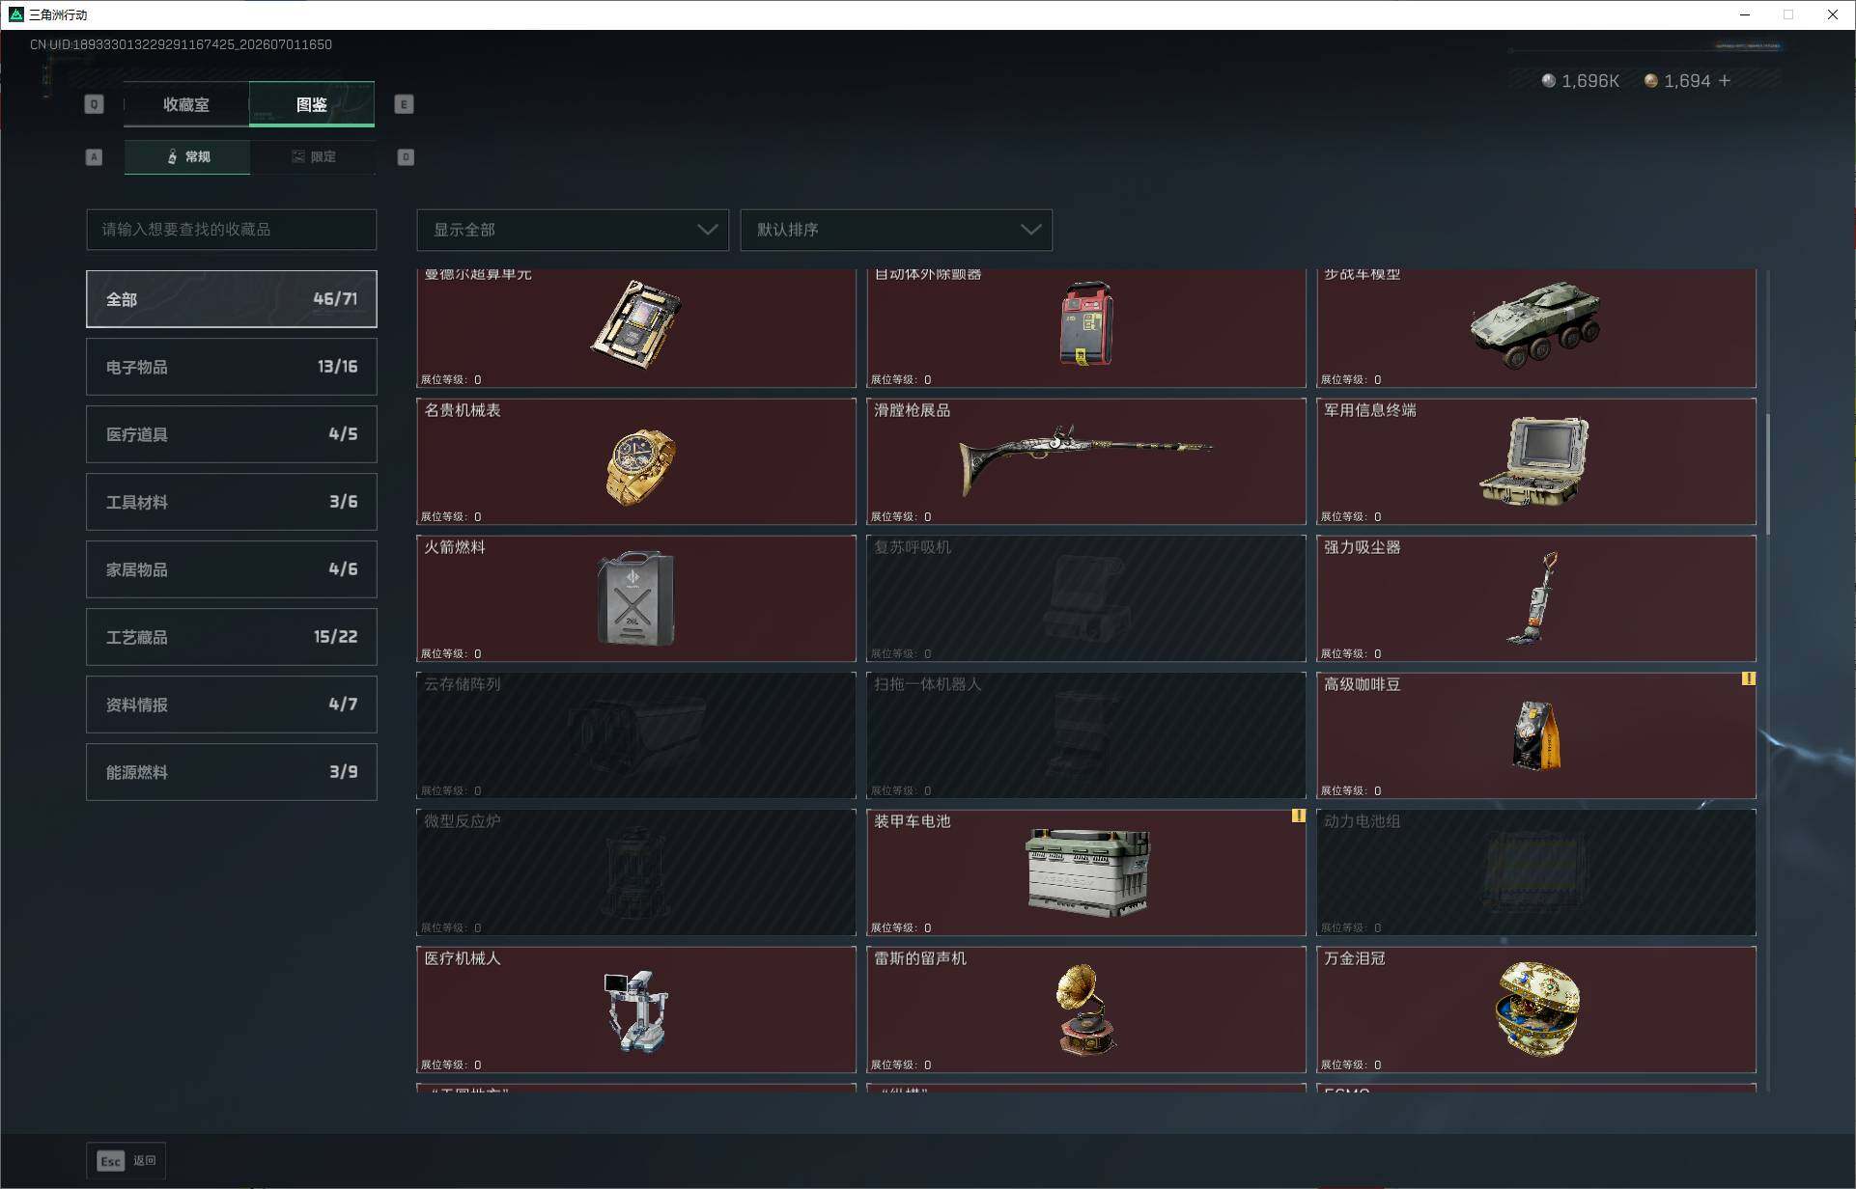Add currency with the plus icon
Viewport: 1856px width, 1189px height.
(1725, 81)
